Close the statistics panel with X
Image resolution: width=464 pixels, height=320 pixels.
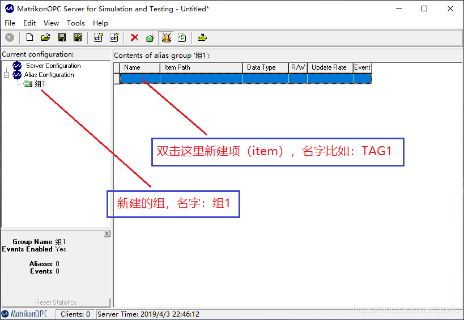click(107, 234)
